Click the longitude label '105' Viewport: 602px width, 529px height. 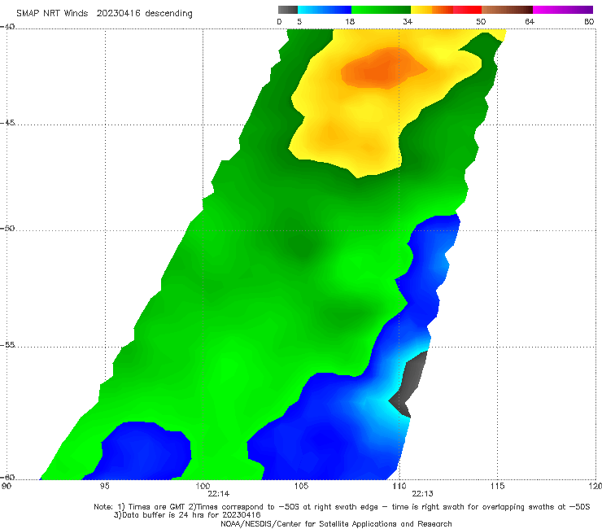coord(301,487)
